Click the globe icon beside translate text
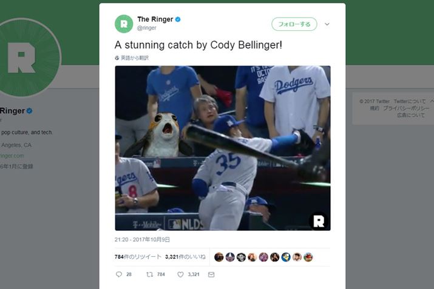The height and width of the screenshot is (289, 434). [x=117, y=58]
